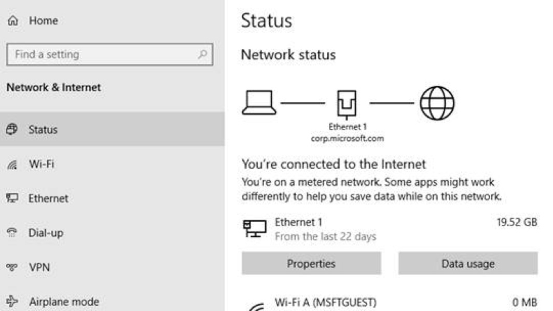Click the Dial-up phone icon
The height and width of the screenshot is (311, 553).
(11, 233)
